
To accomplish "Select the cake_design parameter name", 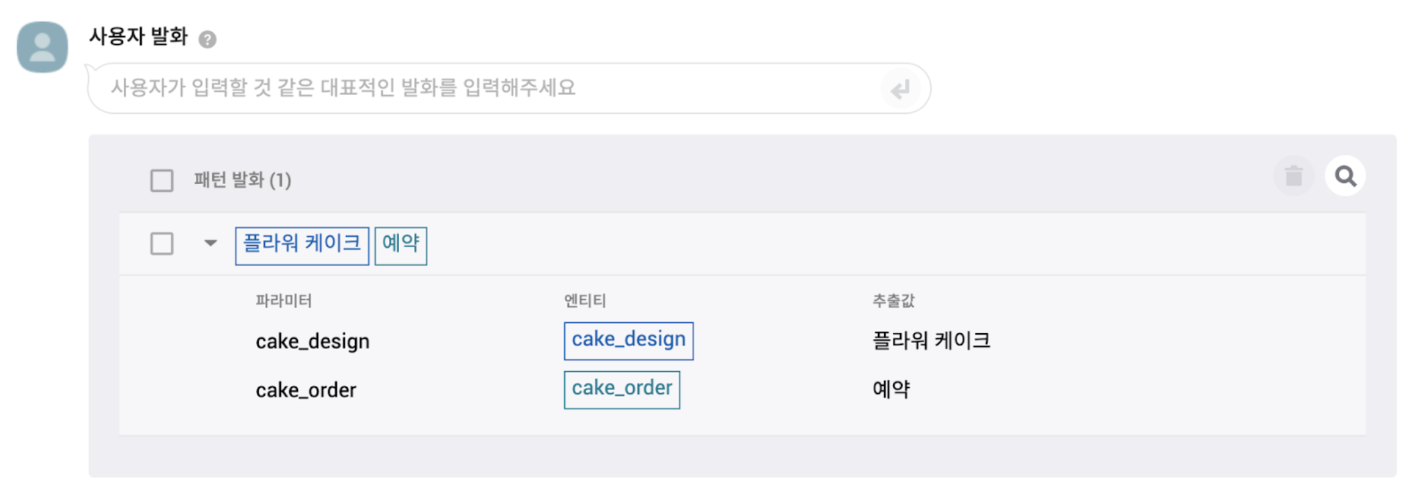I will (x=313, y=342).
